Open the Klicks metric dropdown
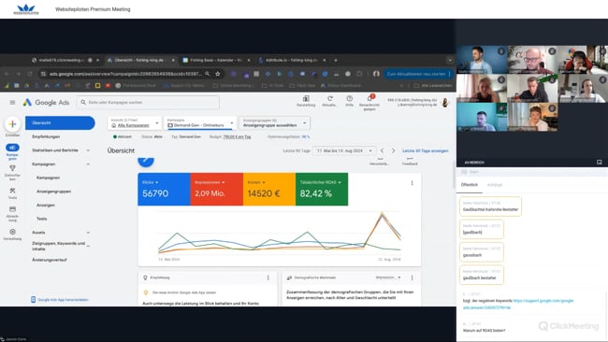Screen dimensions: 608x342 pos(150,182)
